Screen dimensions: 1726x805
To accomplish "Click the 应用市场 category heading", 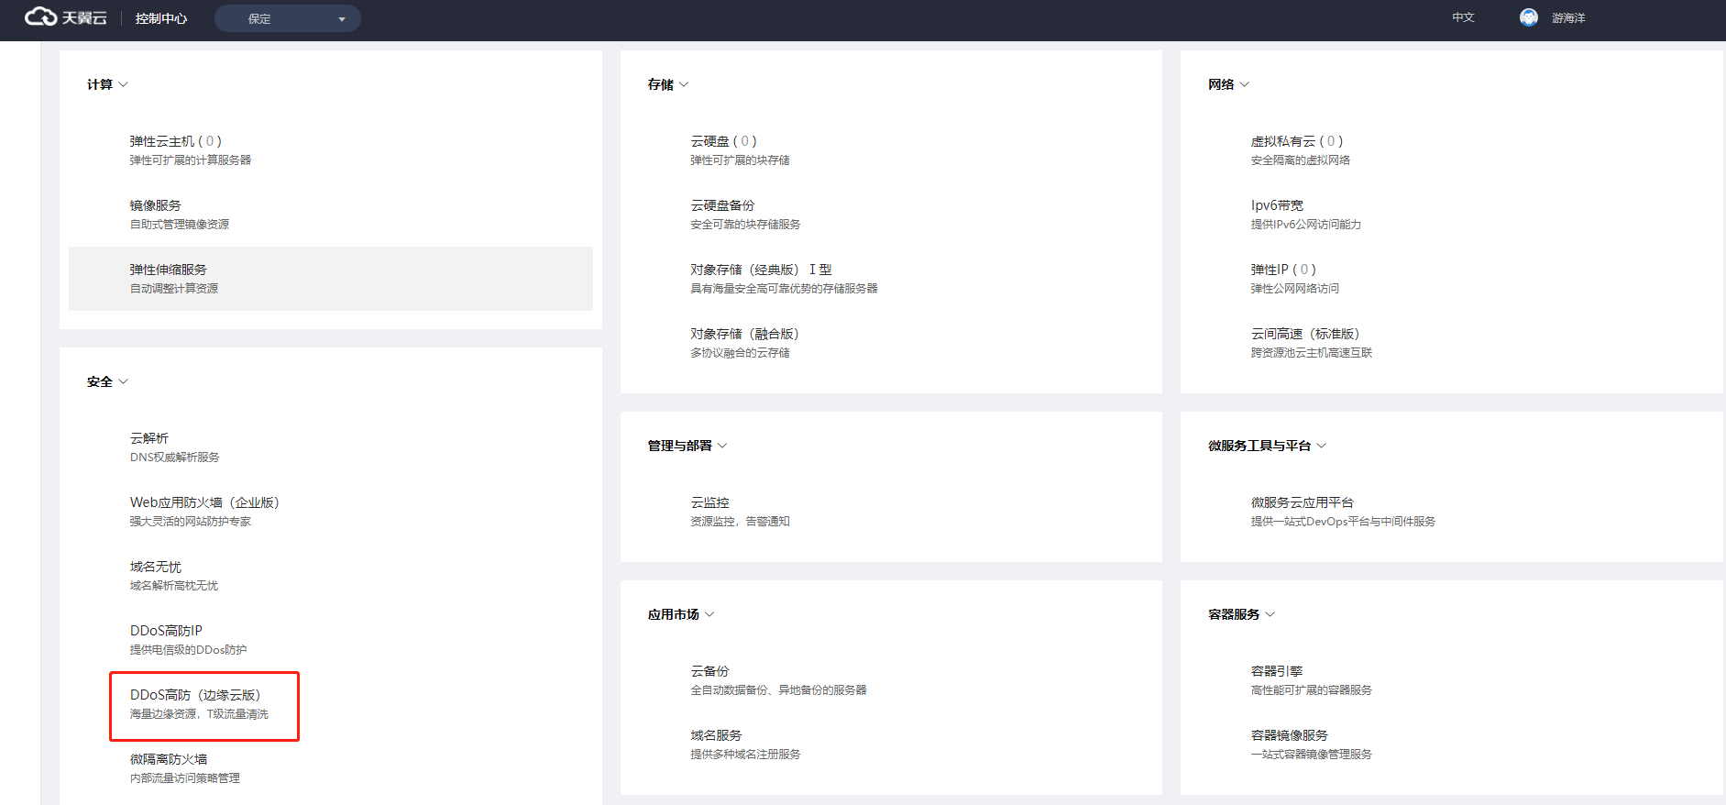I will (673, 614).
